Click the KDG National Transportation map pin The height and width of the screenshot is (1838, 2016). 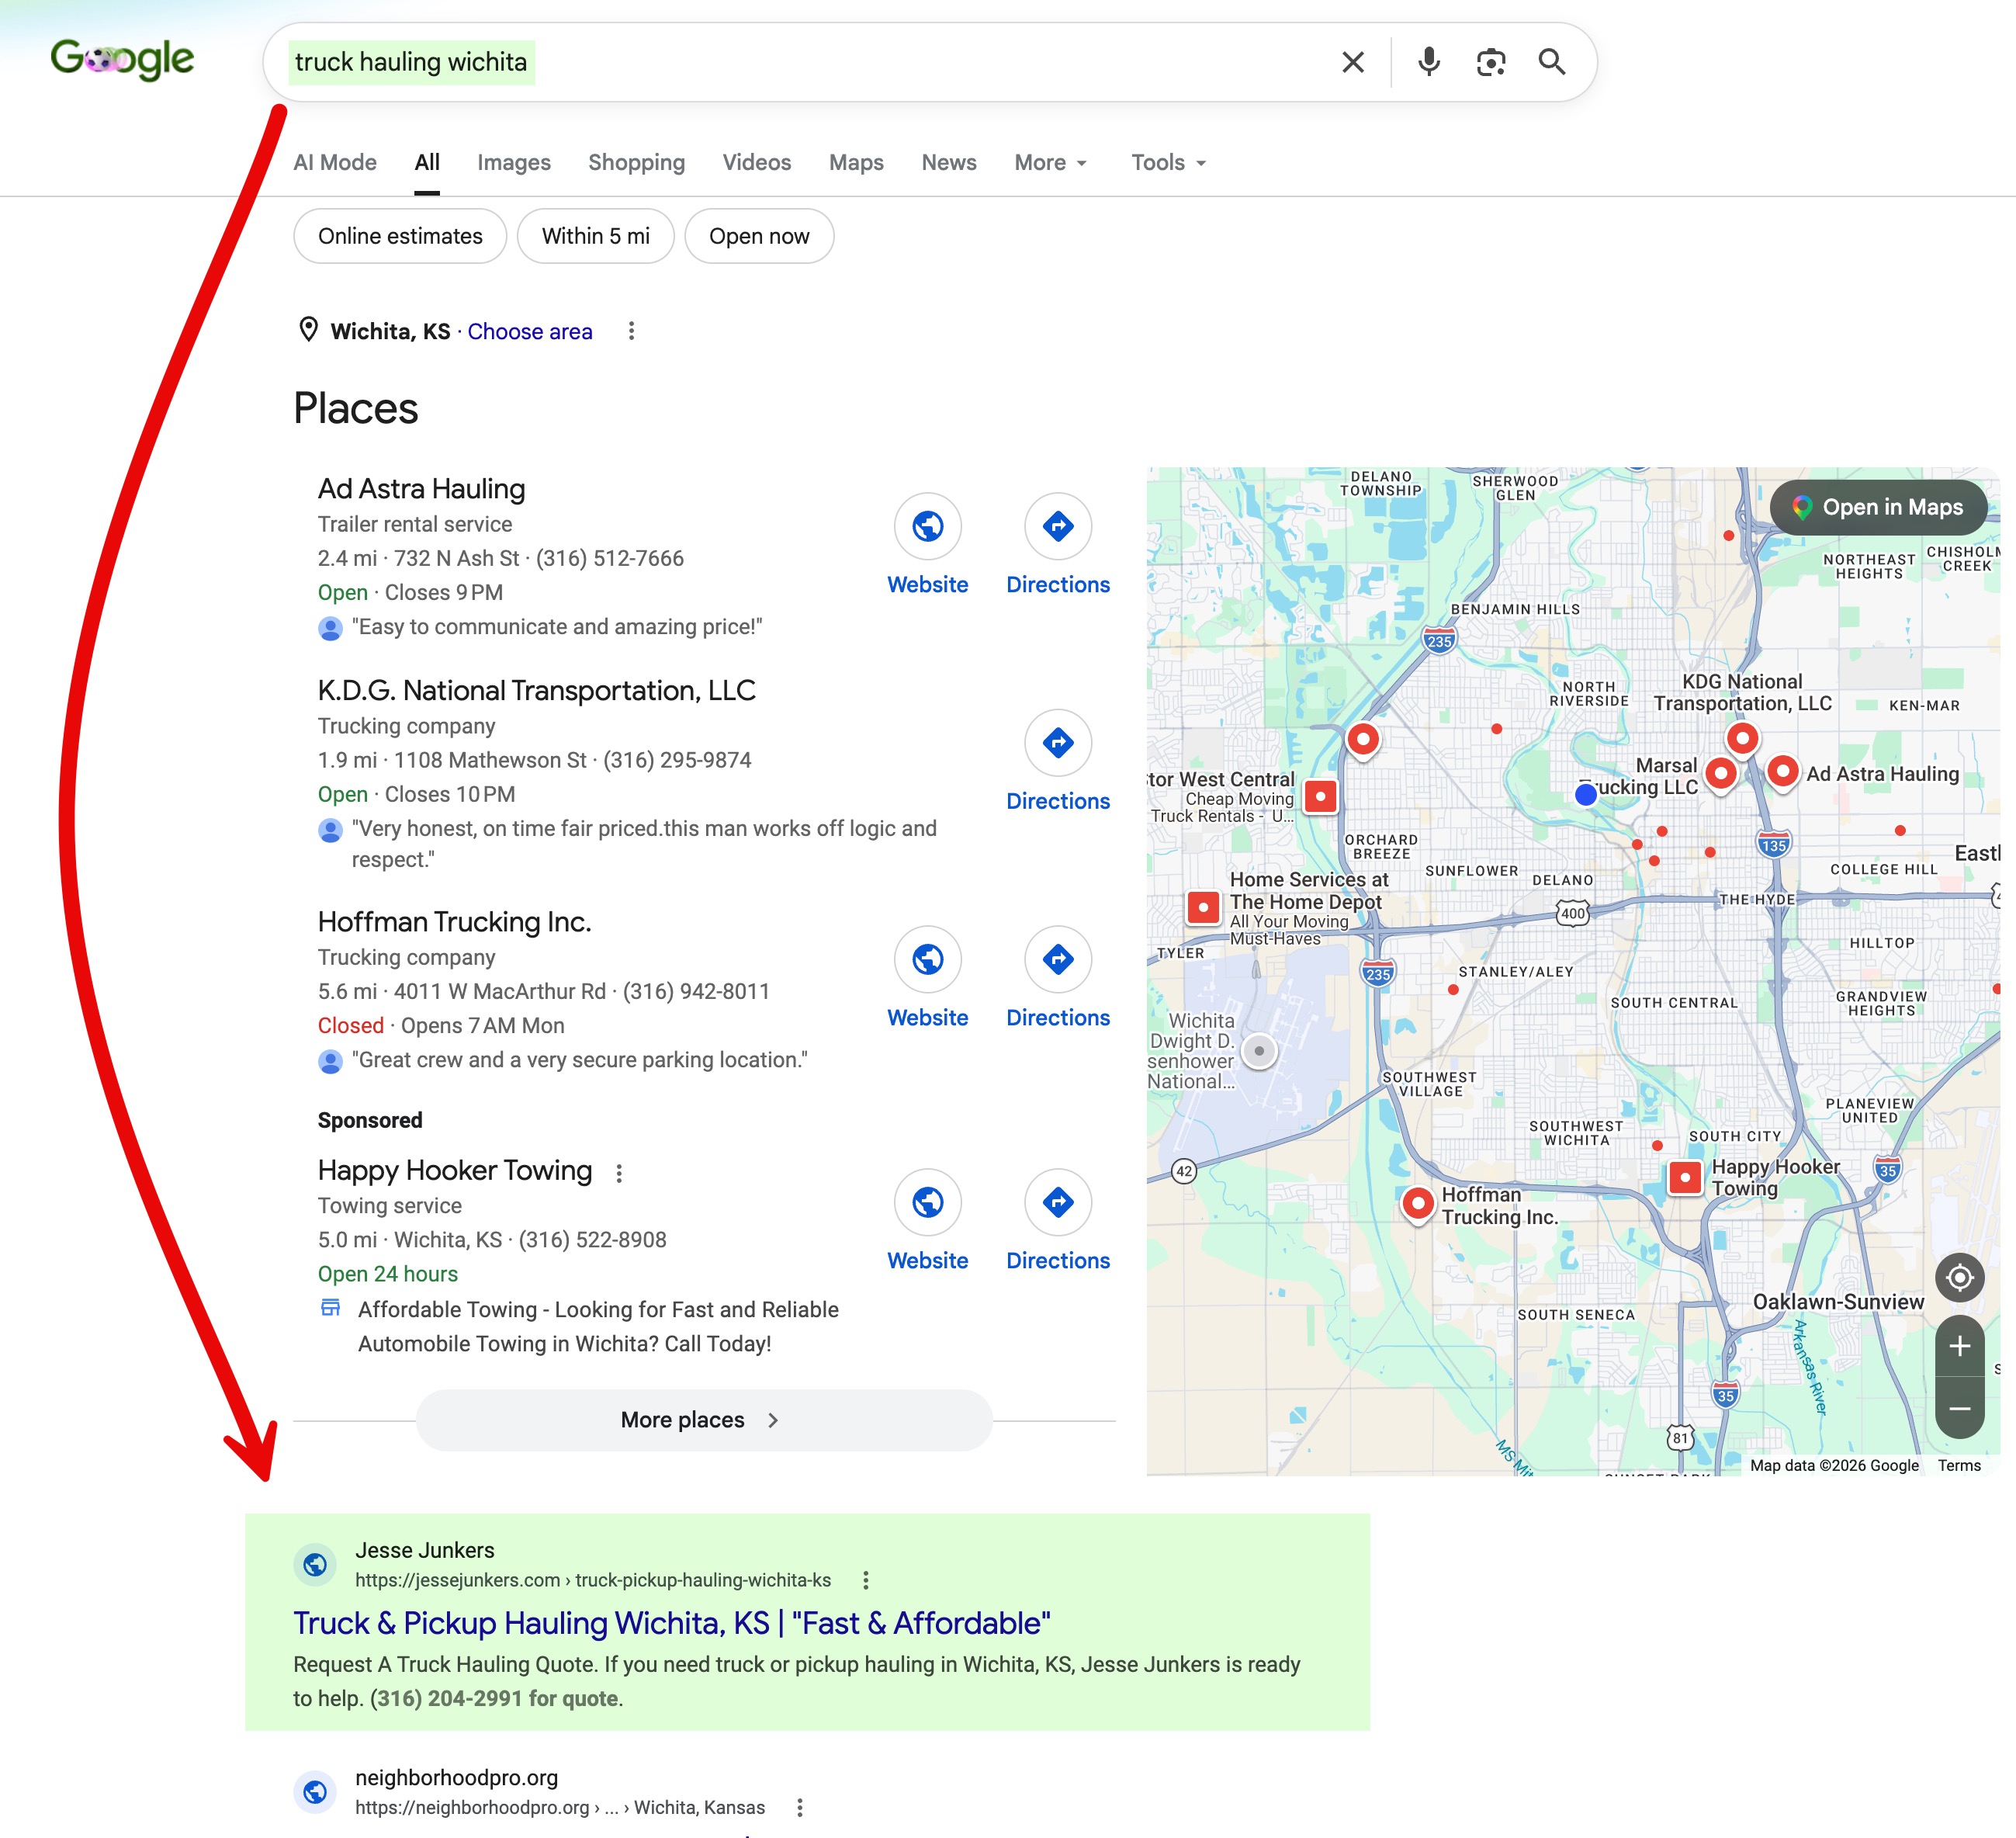click(1742, 740)
